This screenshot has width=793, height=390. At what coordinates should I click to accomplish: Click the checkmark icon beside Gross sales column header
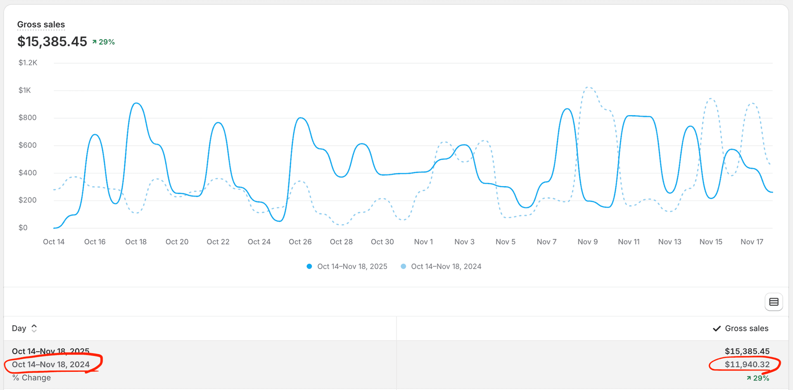point(717,328)
